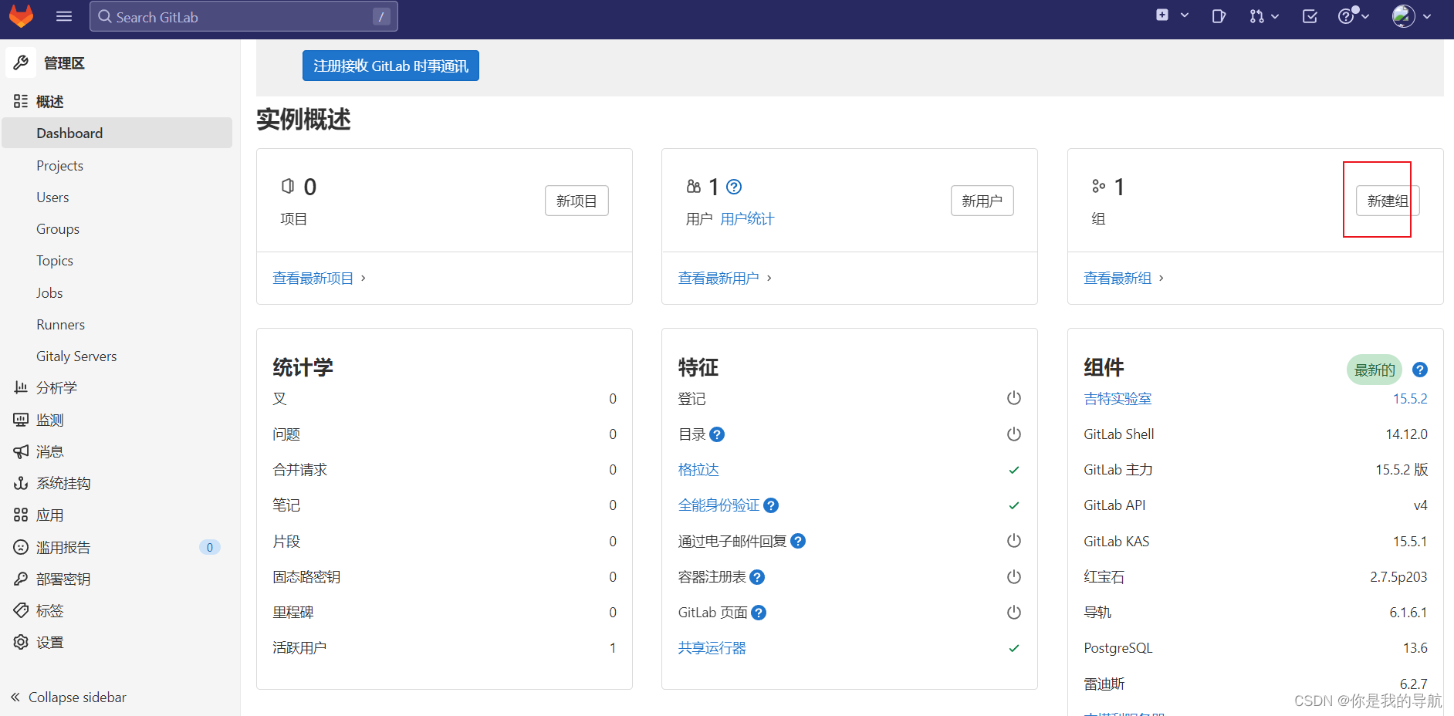Click the 设置 gear icon

(x=21, y=642)
